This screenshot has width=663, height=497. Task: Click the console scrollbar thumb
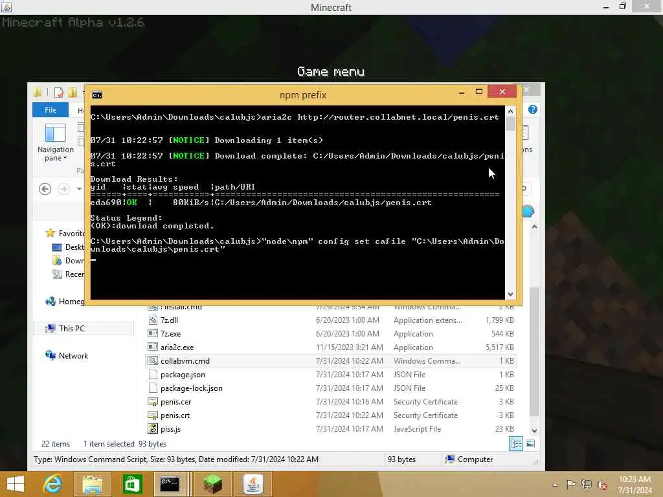(510, 124)
